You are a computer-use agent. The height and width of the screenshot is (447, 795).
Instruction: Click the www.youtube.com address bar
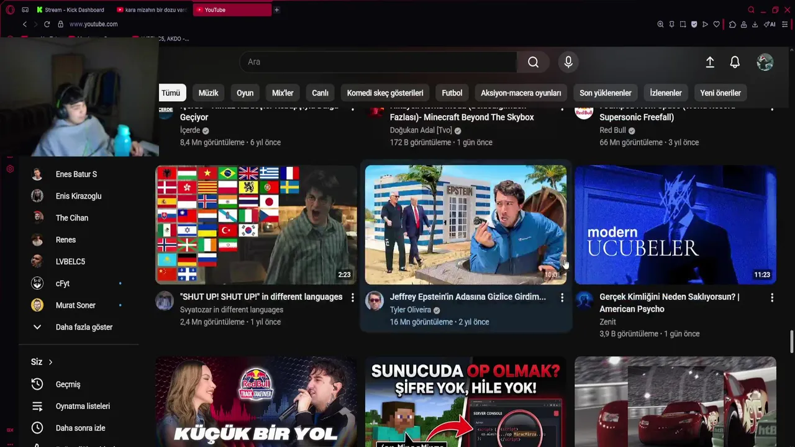click(x=93, y=24)
